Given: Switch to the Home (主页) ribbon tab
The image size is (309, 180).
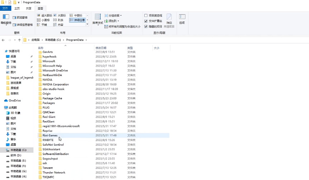Looking at the screenshot, I should (x=17, y=8).
